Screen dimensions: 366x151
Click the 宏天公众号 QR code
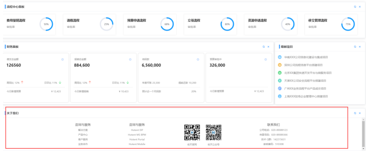click(x=214, y=132)
